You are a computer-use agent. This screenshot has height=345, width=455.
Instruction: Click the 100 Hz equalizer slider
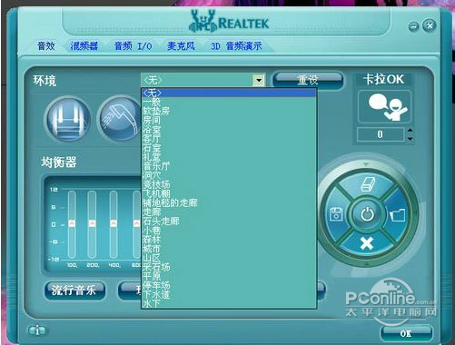[x=72, y=224]
